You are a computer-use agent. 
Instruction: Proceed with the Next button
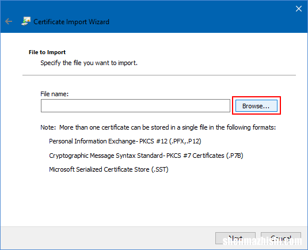(235, 238)
